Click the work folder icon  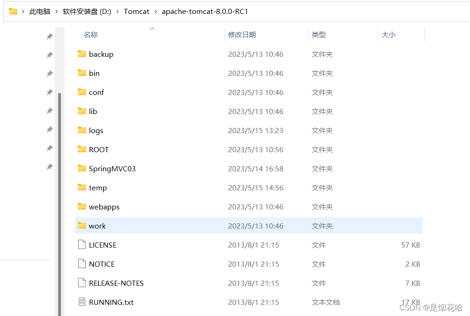(x=82, y=225)
